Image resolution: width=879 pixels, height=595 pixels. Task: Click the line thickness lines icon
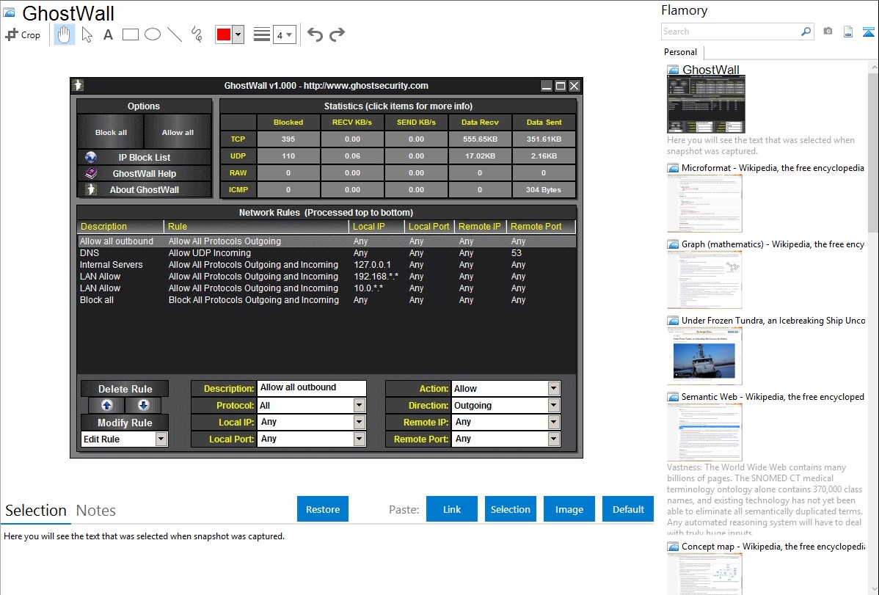(x=262, y=34)
